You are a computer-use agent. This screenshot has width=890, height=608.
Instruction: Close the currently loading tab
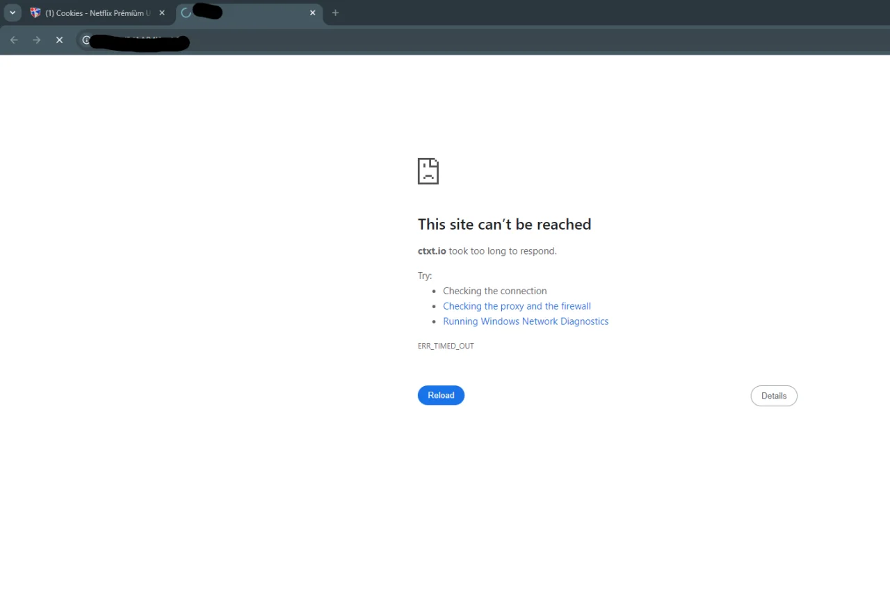click(x=313, y=13)
